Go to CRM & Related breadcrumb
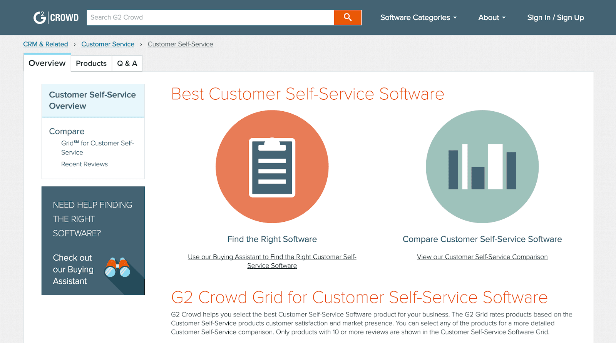This screenshot has width=616, height=343. point(45,44)
